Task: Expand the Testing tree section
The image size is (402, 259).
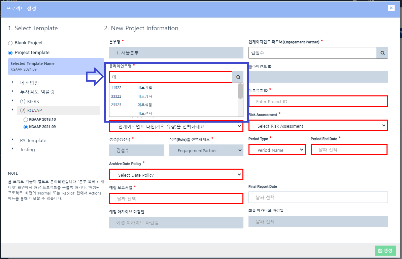Action: tap(27, 149)
